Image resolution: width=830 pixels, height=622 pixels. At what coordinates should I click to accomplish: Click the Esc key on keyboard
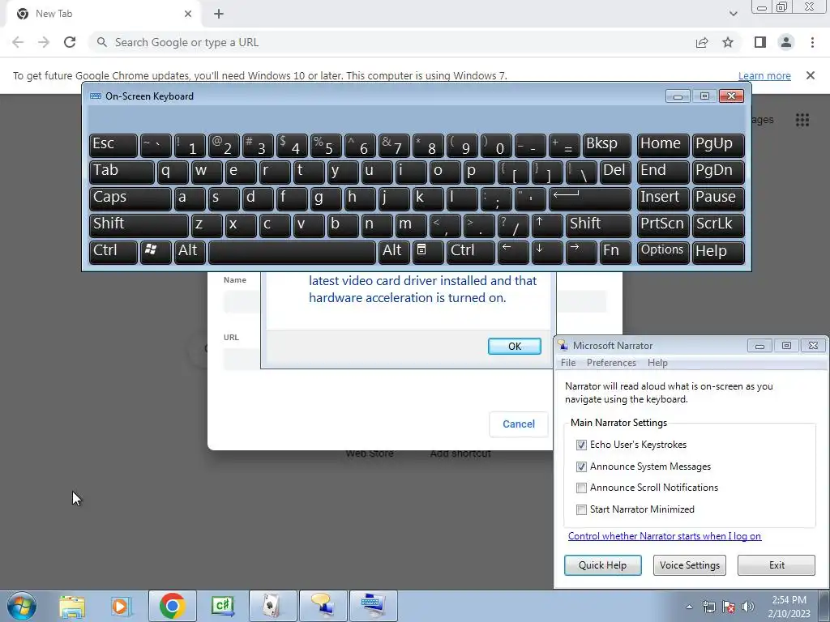point(113,145)
